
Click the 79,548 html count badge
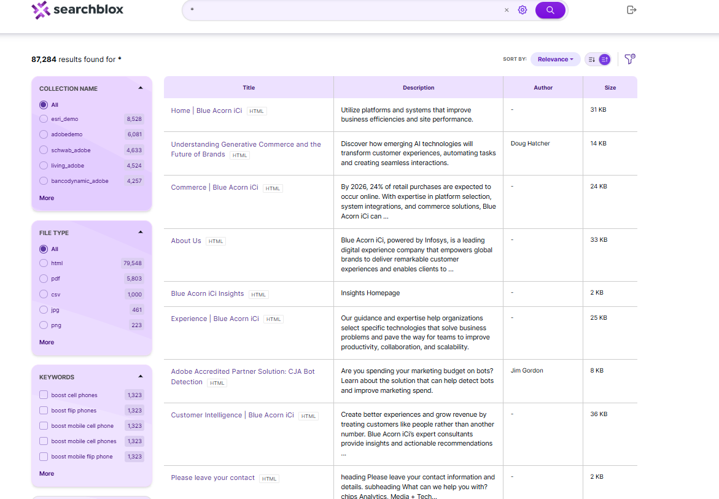click(133, 263)
